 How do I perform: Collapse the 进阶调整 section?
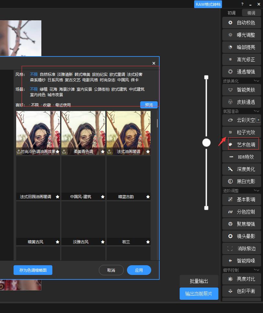257,191
